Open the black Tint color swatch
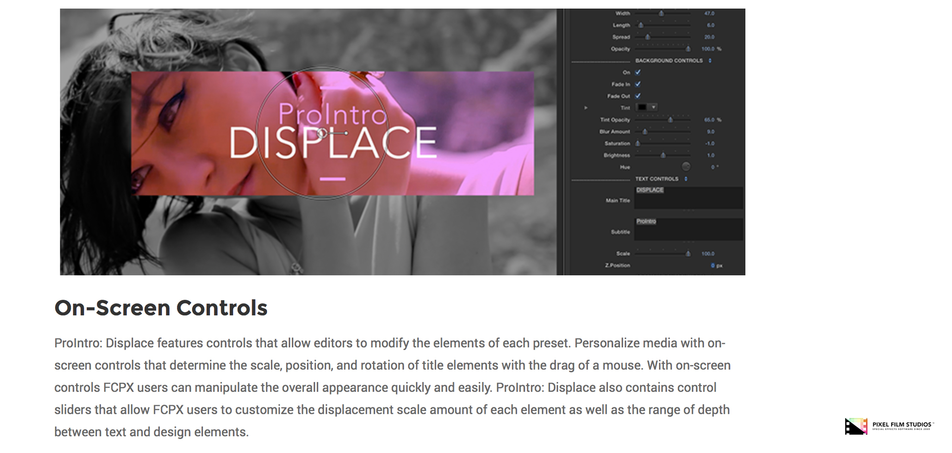Viewport: 952px width, 453px height. pos(642,107)
